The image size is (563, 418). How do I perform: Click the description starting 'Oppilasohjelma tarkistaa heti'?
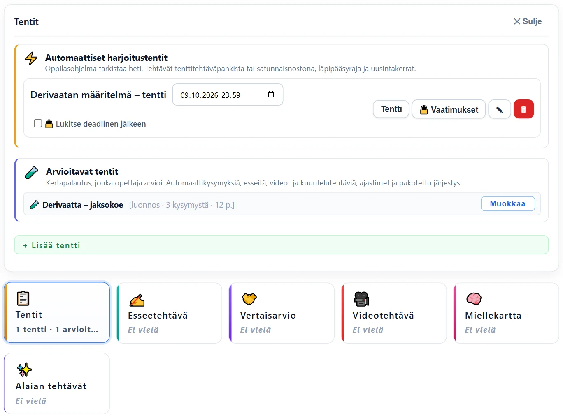pyautogui.click(x=230, y=69)
